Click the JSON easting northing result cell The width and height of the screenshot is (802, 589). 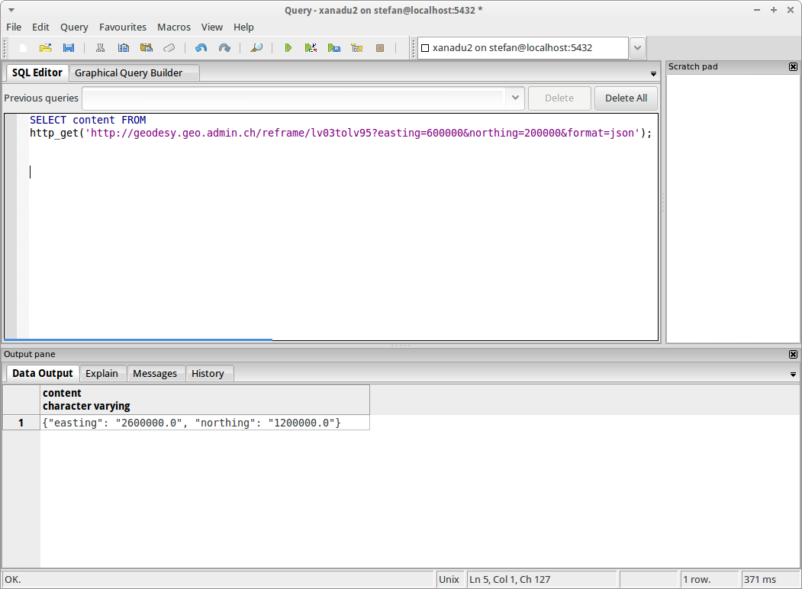coord(205,423)
